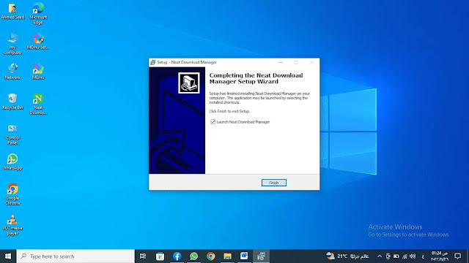469x263 pixels.
Task: Click the battery status tray icon
Action: (x=396, y=256)
